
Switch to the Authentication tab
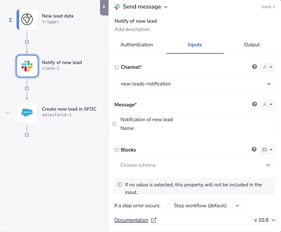[x=136, y=45]
